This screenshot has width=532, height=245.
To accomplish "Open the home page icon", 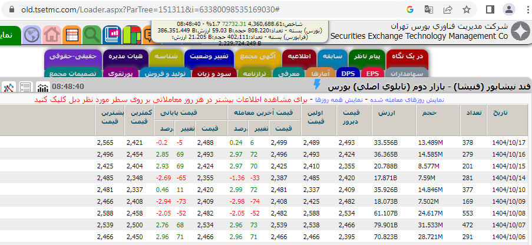I will (52, 35).
